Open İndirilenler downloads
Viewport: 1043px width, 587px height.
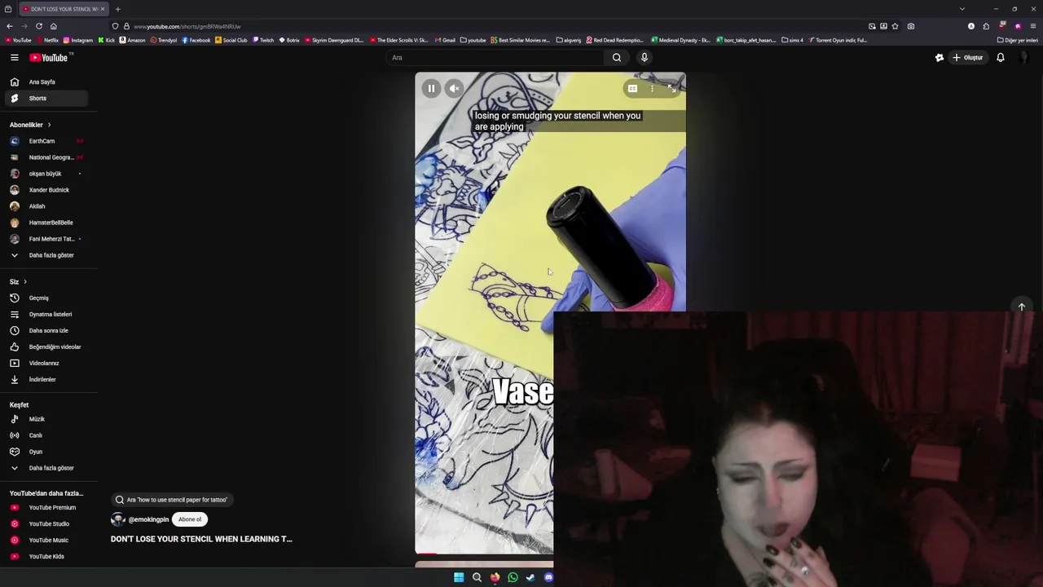point(45,379)
